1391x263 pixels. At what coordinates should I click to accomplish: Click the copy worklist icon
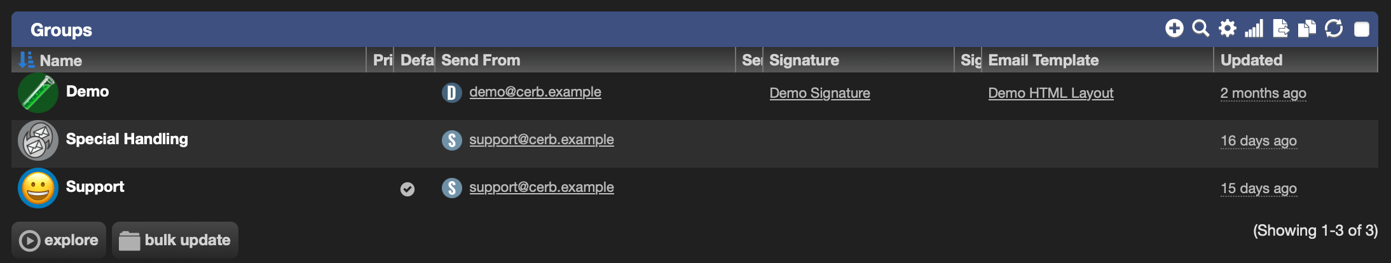pos(1306,29)
